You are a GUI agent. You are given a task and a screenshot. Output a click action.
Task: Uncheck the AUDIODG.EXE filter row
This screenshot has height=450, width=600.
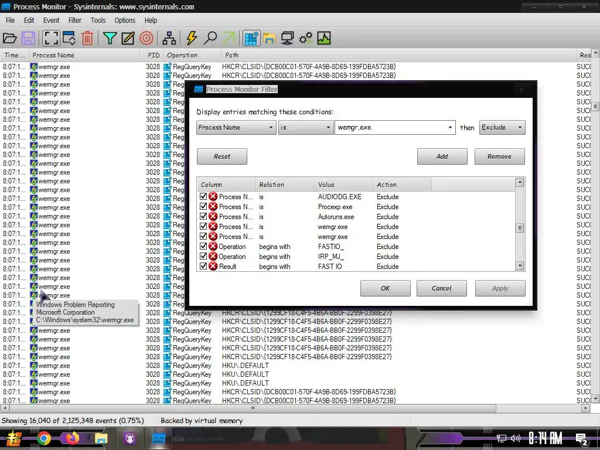pyautogui.click(x=203, y=197)
